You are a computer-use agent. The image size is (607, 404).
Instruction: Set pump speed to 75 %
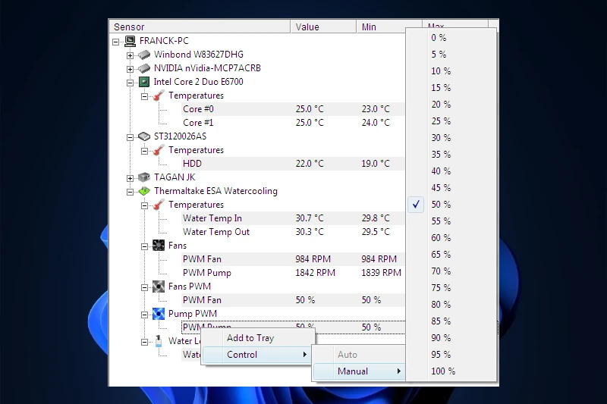point(451,287)
